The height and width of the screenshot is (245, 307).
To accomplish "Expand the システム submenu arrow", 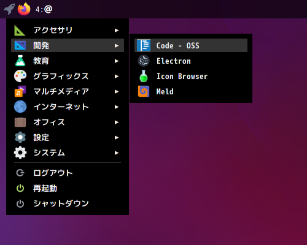I will 117,153.
